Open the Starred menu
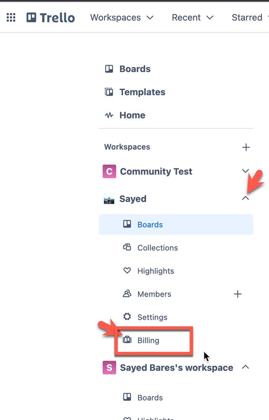269x420 pixels. click(x=249, y=17)
